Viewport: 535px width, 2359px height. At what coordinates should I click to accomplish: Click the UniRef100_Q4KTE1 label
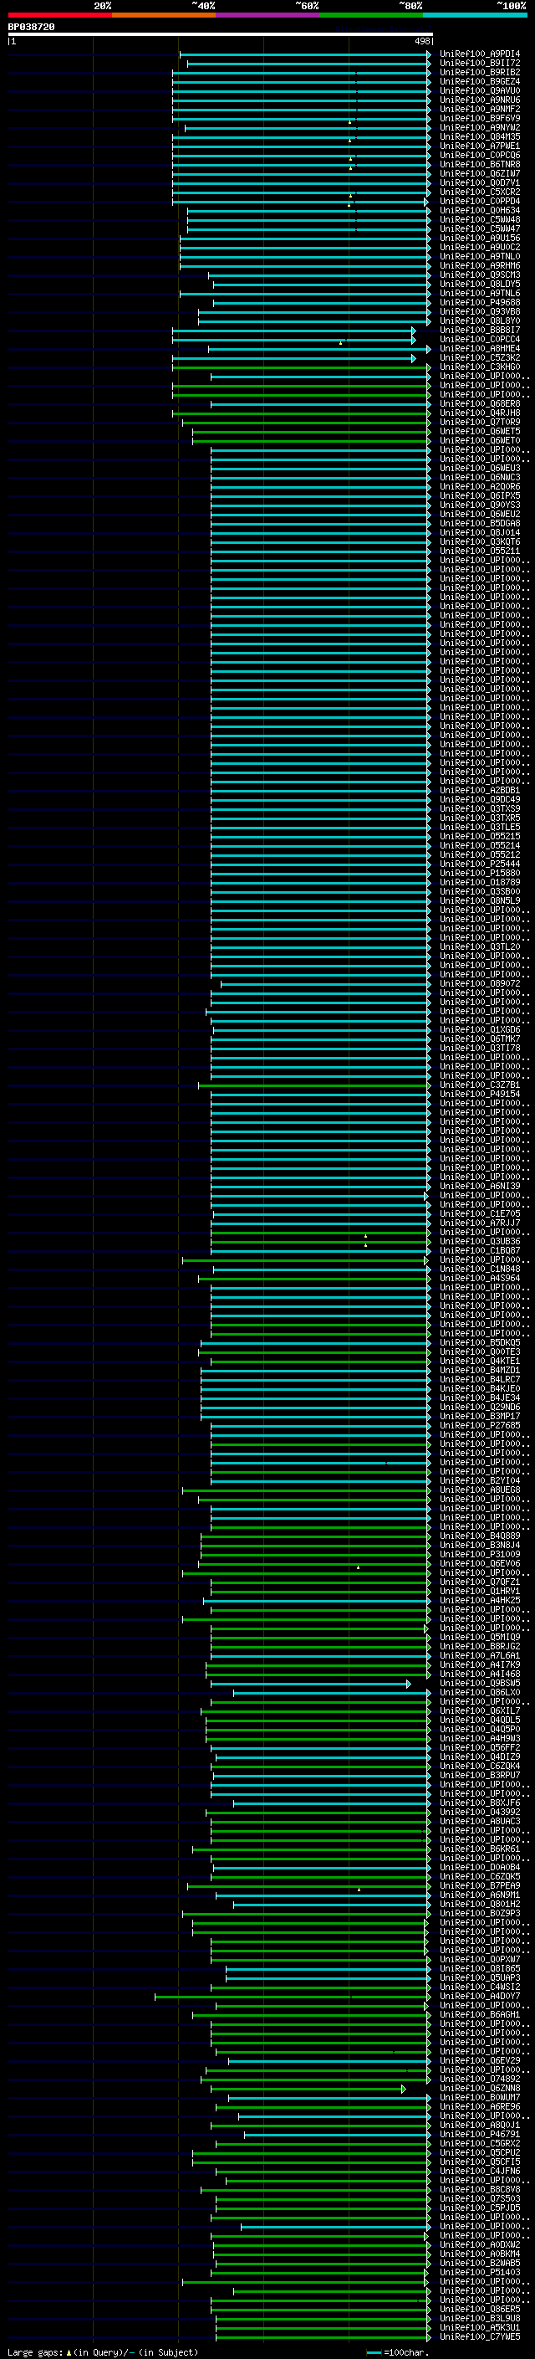(479, 1361)
